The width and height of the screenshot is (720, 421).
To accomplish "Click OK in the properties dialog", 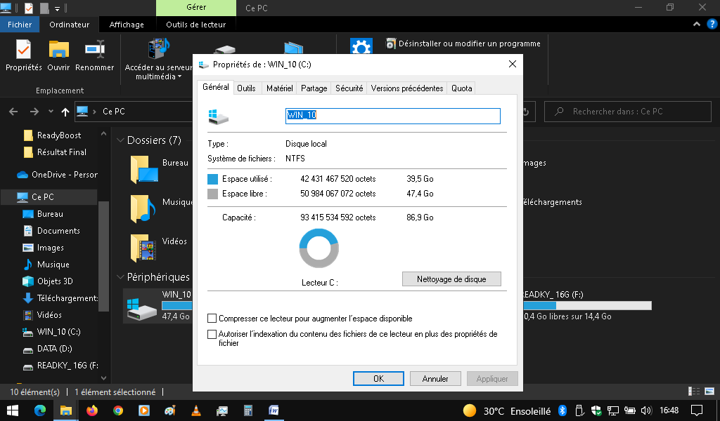I will (x=378, y=379).
